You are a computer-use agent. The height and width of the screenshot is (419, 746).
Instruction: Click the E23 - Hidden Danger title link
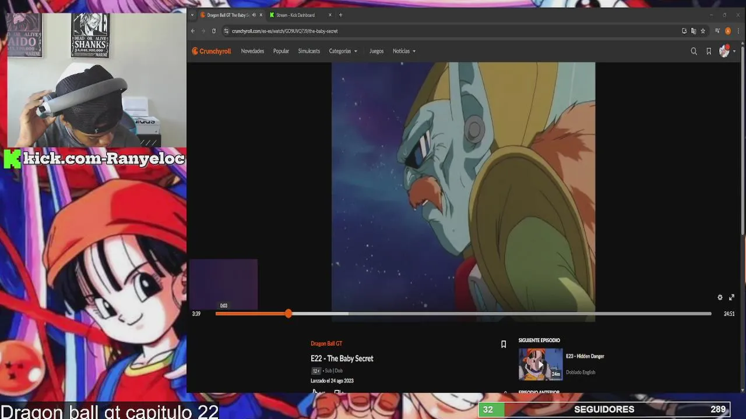pyautogui.click(x=585, y=356)
